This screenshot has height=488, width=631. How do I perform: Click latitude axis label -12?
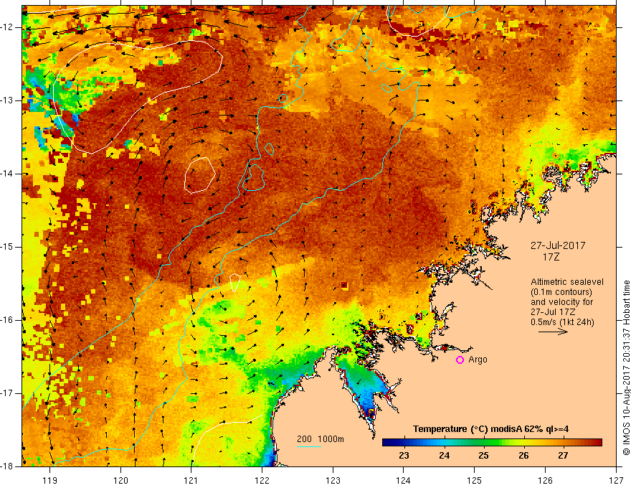[x=8, y=27]
